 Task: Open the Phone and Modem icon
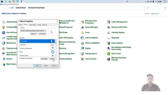click(x=82, y=43)
